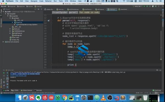Click parse() editor breadcrumb
This screenshot has width=165, height=102.
tap(73, 12)
